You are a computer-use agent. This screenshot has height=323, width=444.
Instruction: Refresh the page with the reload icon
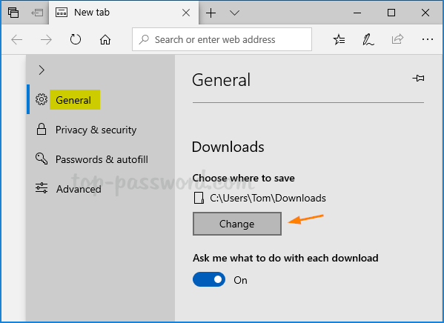(76, 39)
